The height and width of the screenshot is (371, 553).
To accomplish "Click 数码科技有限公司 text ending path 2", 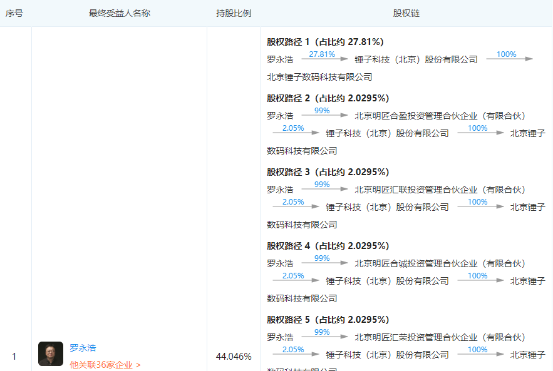I will pos(302,151).
